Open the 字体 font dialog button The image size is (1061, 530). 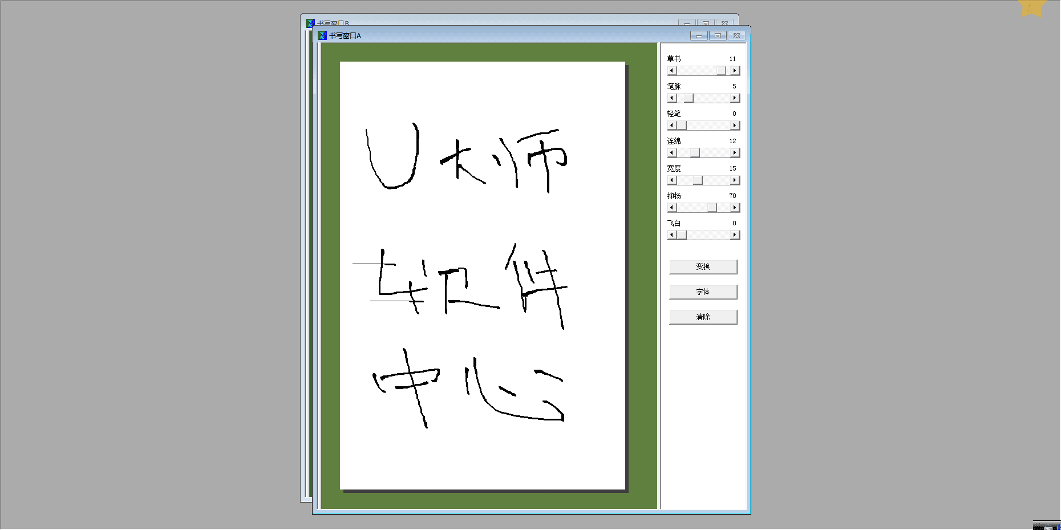click(x=703, y=292)
